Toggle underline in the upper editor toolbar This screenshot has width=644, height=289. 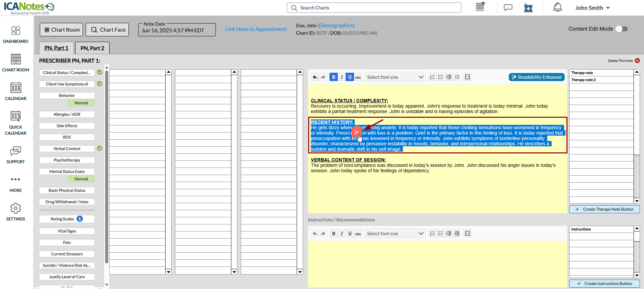[x=350, y=77]
